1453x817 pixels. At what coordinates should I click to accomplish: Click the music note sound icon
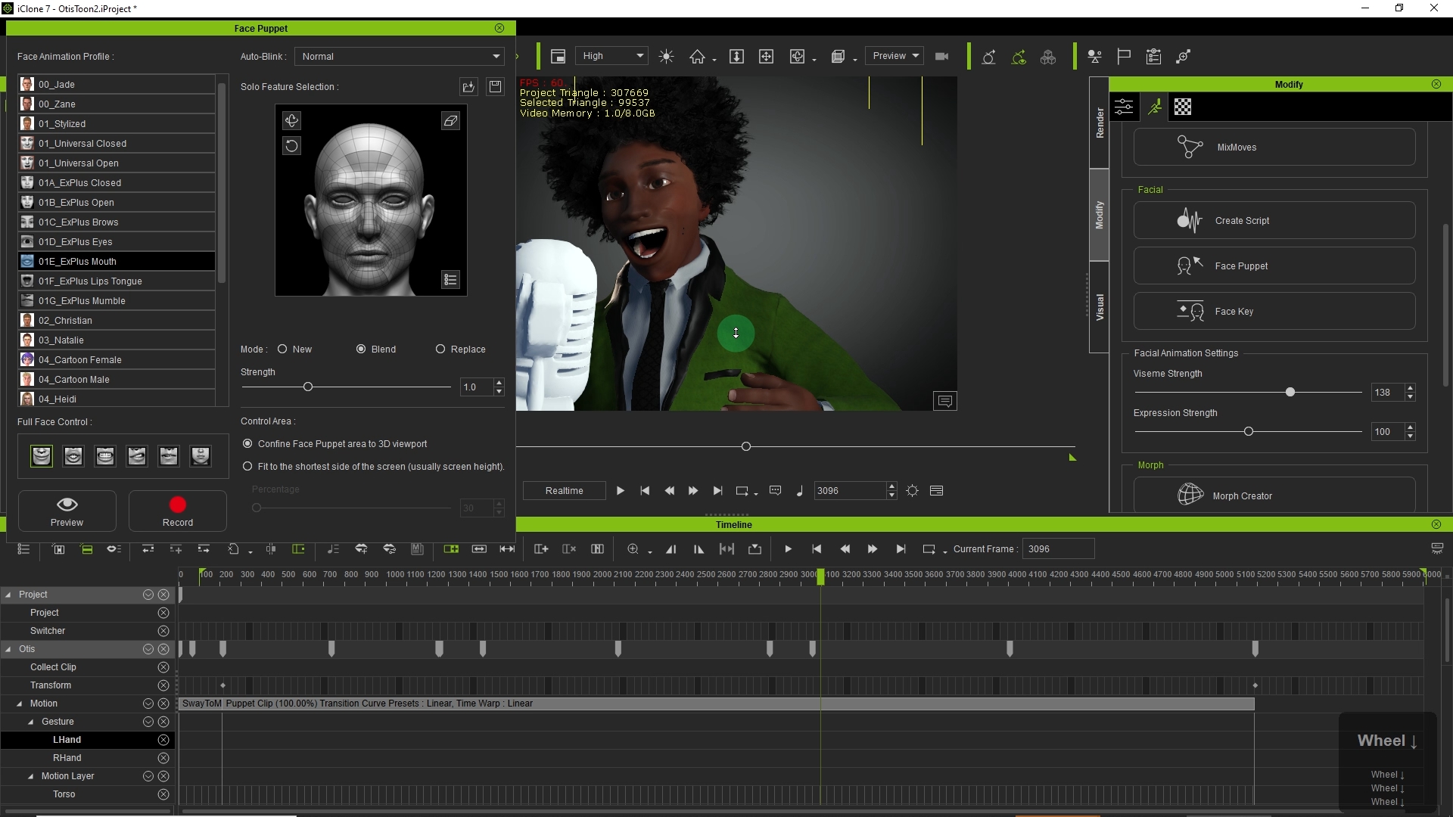pyautogui.click(x=800, y=490)
